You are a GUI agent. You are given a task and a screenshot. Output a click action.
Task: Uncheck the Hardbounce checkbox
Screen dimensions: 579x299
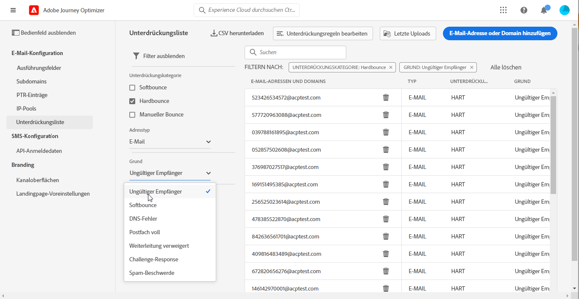tap(132, 101)
